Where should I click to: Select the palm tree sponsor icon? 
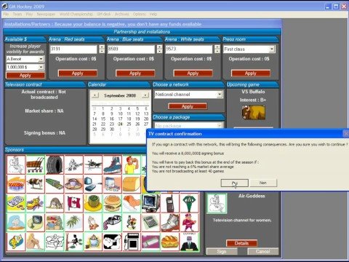[73, 223]
